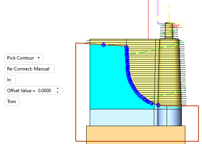Select the MODEL_1 coordinate label
202x144 pixels.
177,26
